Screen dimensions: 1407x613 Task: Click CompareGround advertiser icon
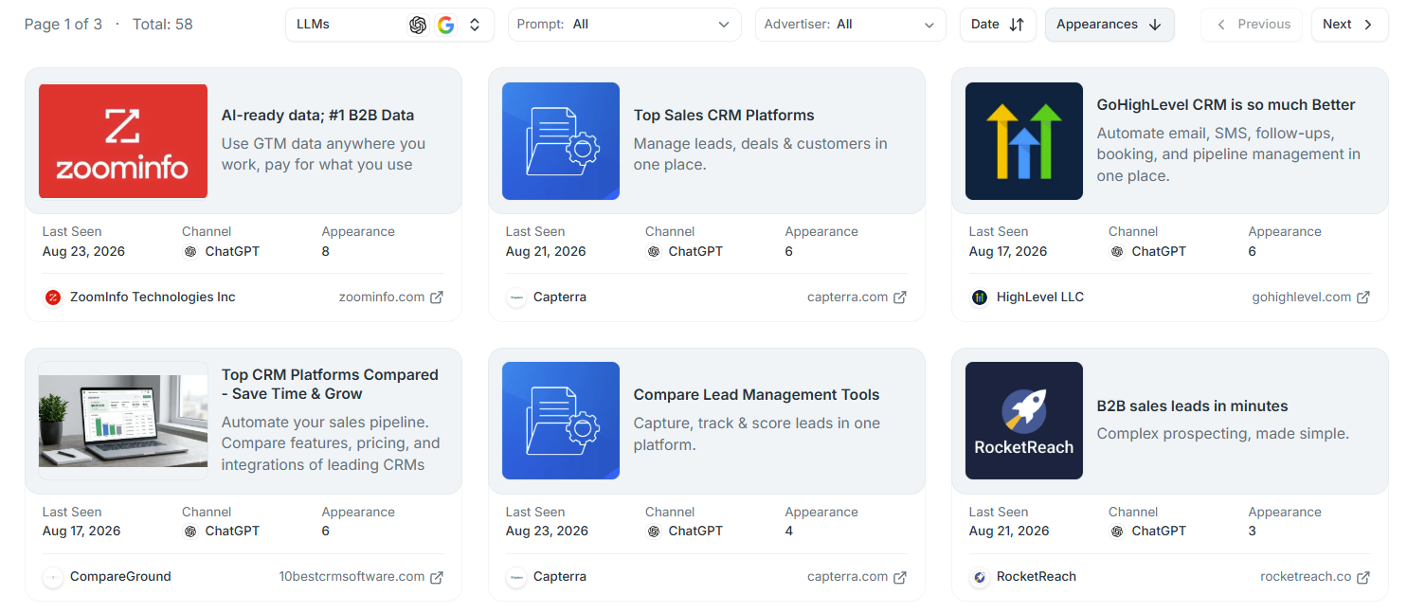coord(53,577)
